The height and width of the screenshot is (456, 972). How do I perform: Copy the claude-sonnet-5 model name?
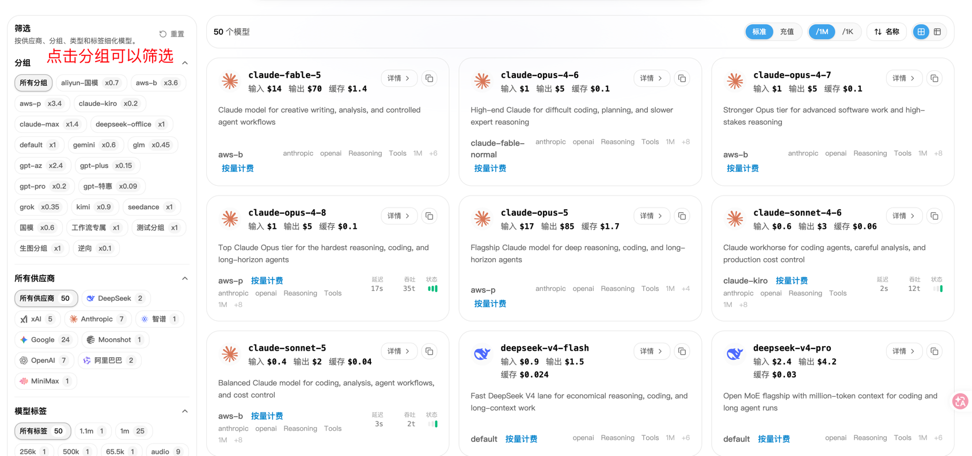point(430,351)
